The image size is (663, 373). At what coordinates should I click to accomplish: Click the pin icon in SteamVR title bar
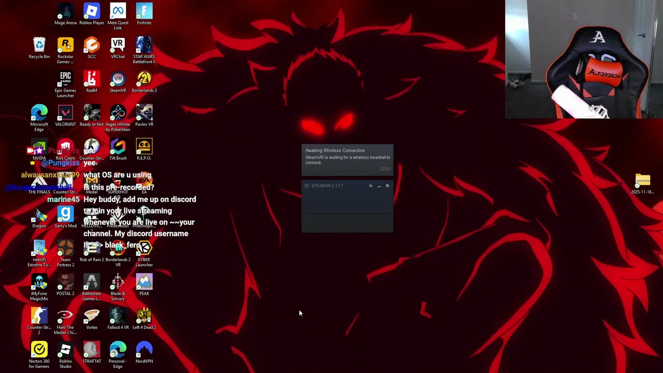[370, 185]
